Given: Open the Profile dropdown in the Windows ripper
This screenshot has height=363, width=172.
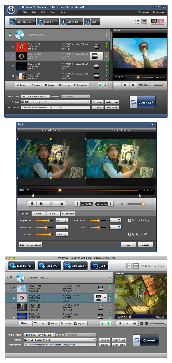Looking at the screenshot, I should click(55, 102).
